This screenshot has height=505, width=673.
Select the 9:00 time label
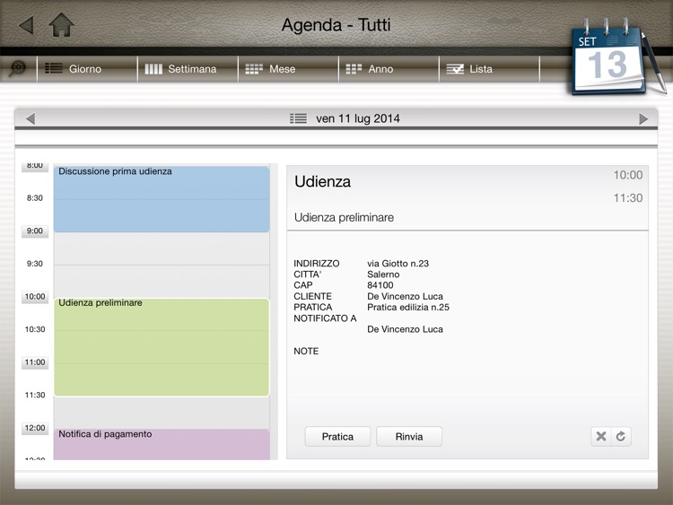coord(35,231)
